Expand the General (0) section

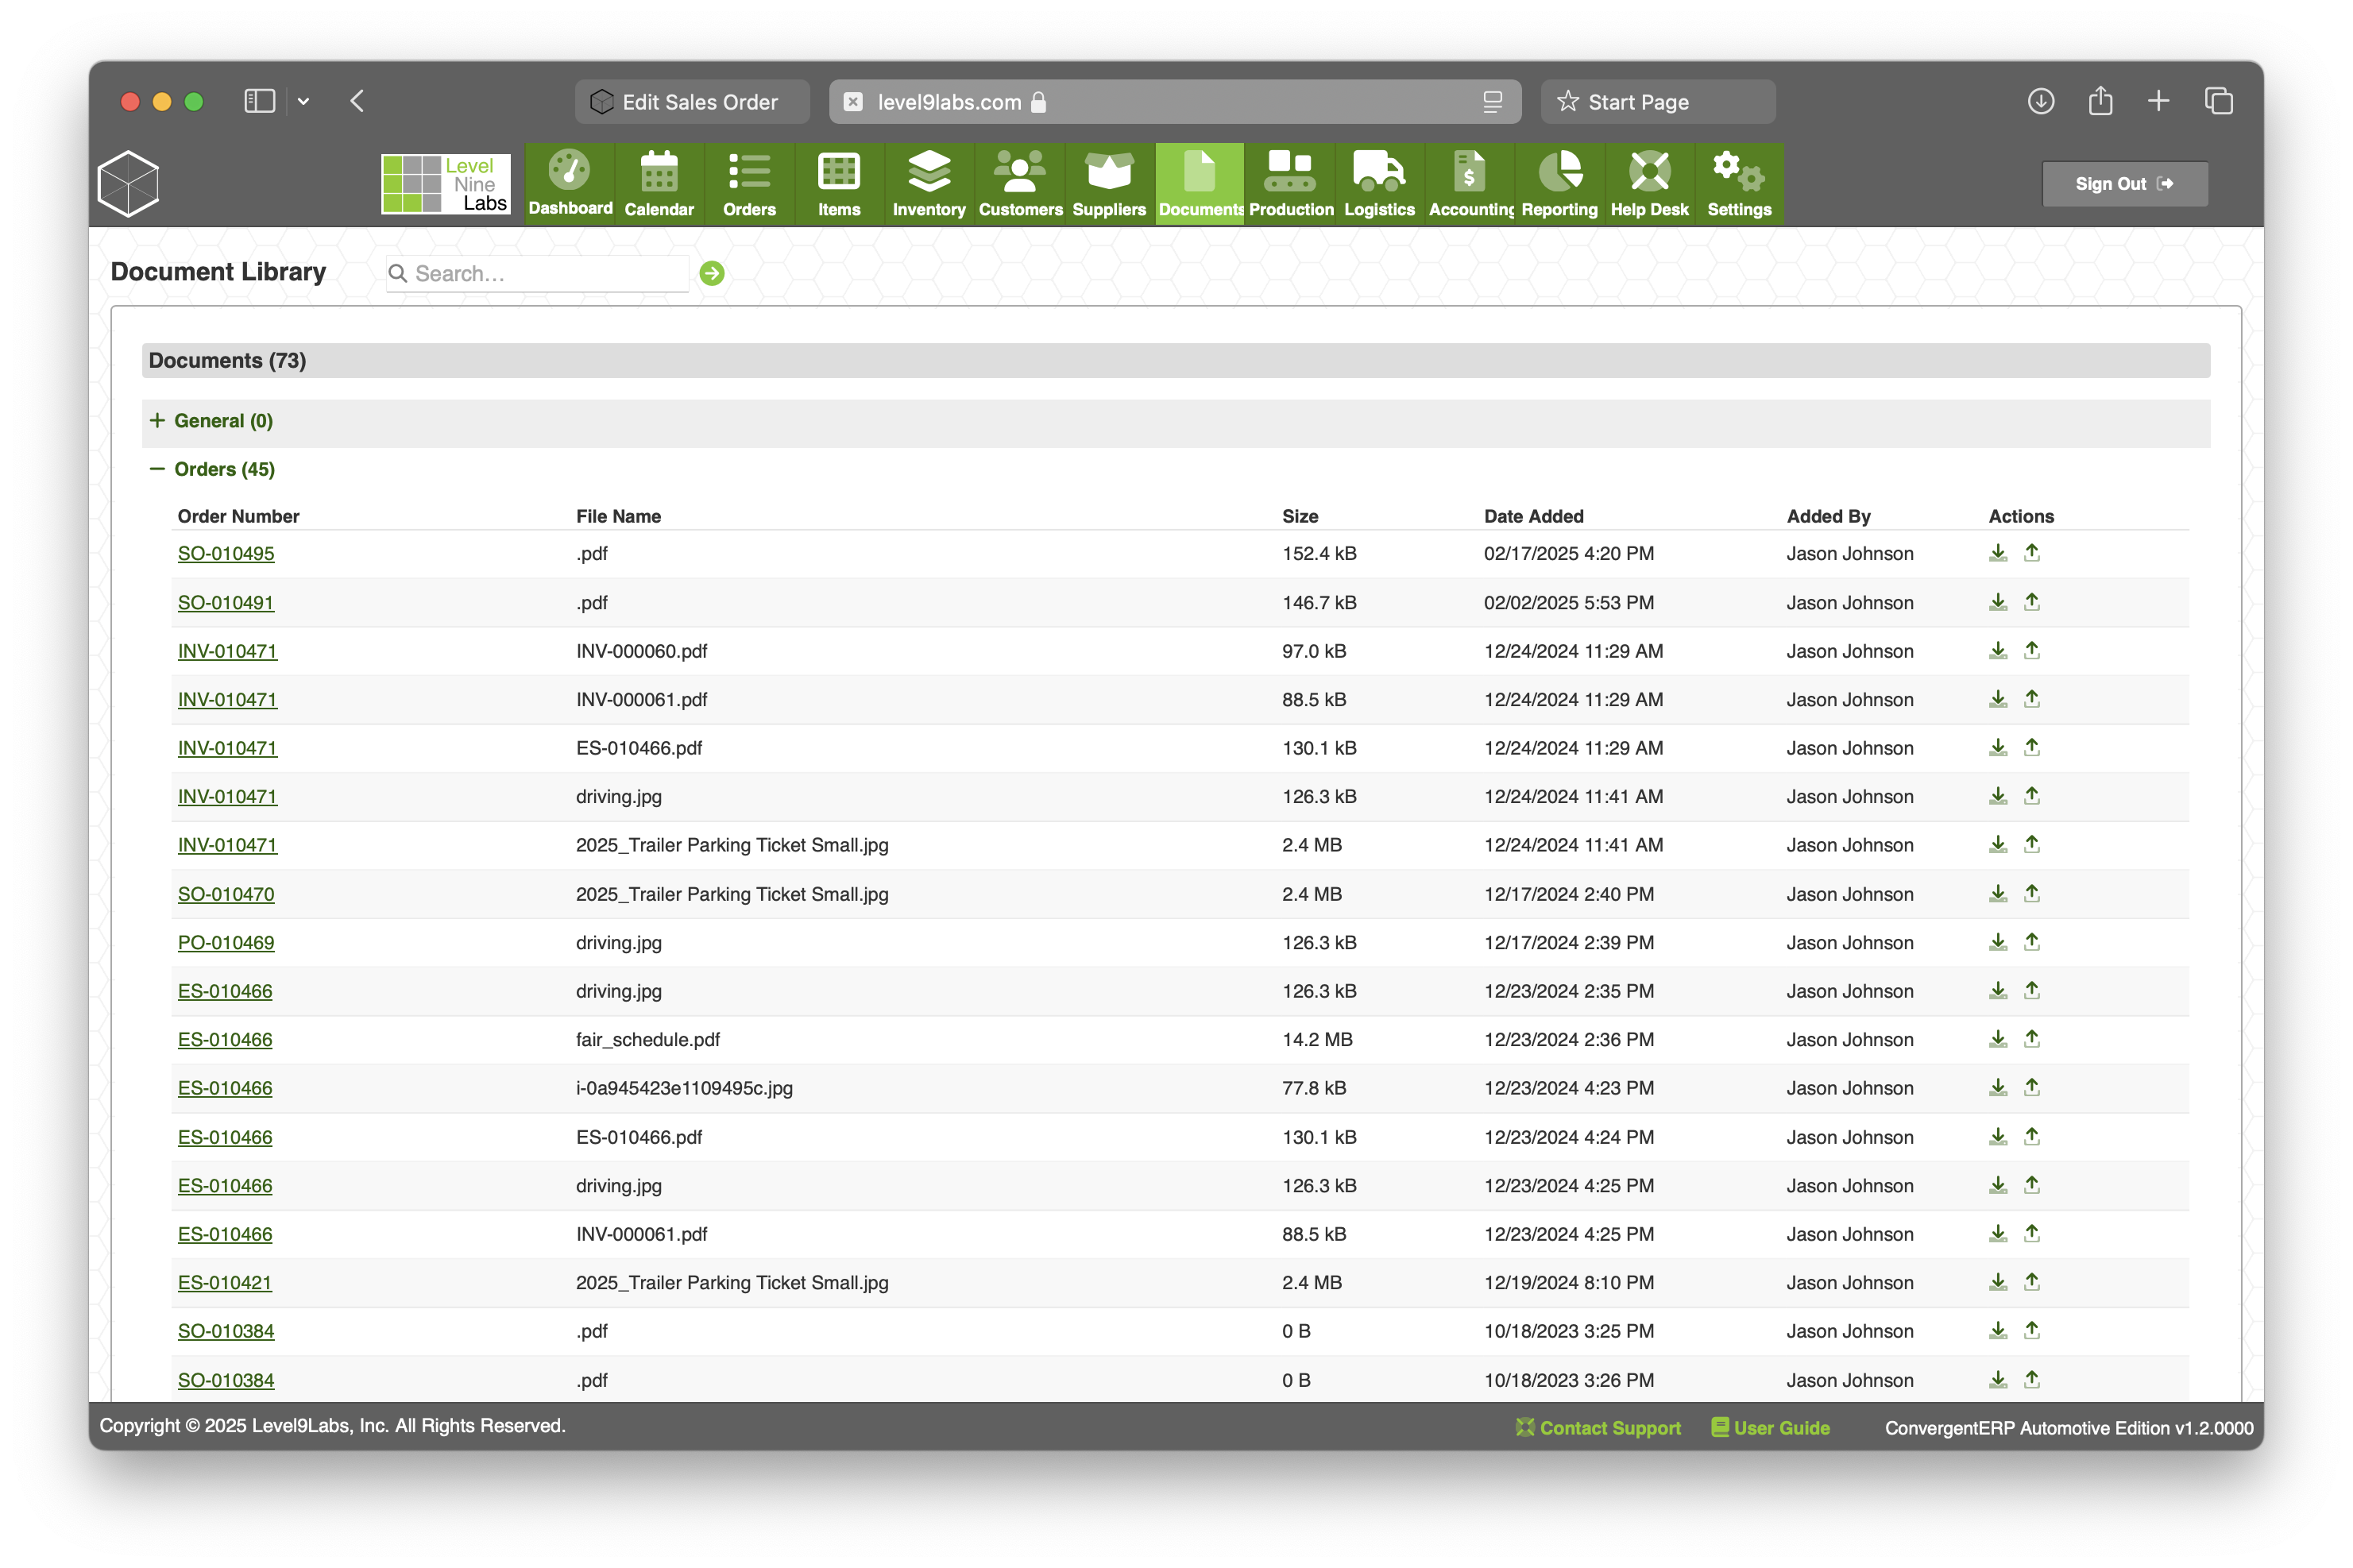coord(210,421)
